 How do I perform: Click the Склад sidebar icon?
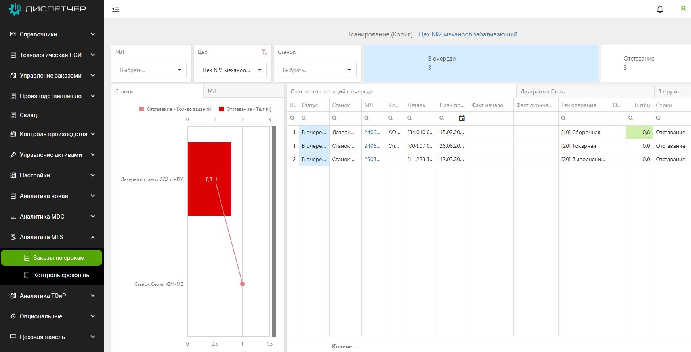click(x=13, y=115)
